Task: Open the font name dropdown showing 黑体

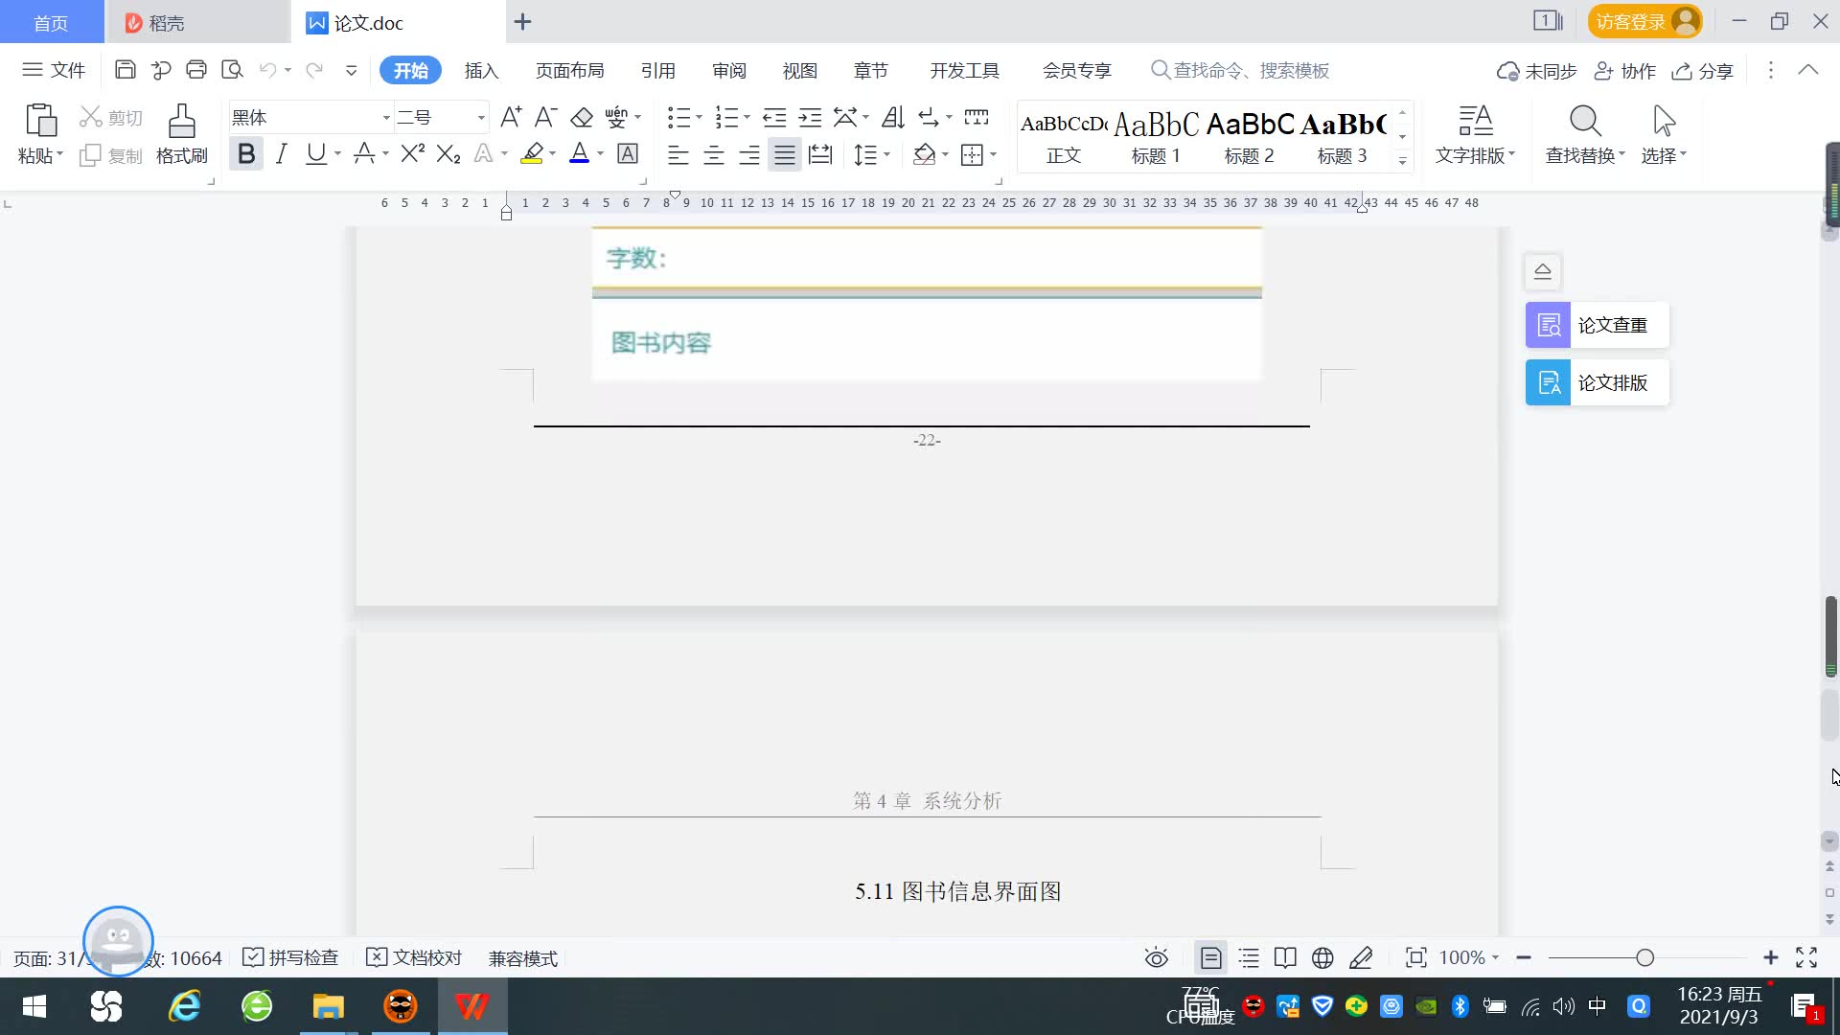Action: coord(385,117)
